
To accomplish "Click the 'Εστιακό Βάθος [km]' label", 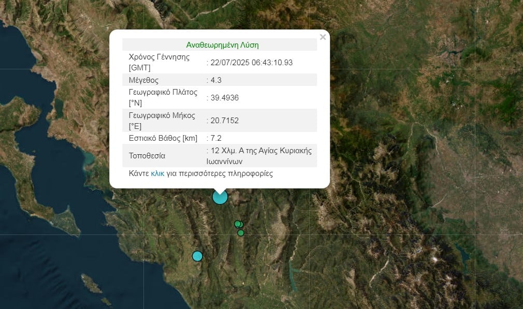I will click(x=163, y=138).
